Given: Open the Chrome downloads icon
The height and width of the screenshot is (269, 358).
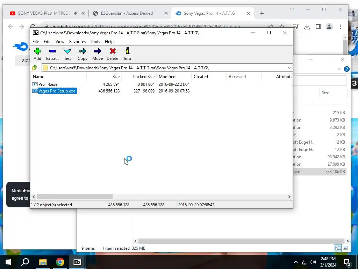Looking at the screenshot, I should pos(307,27).
